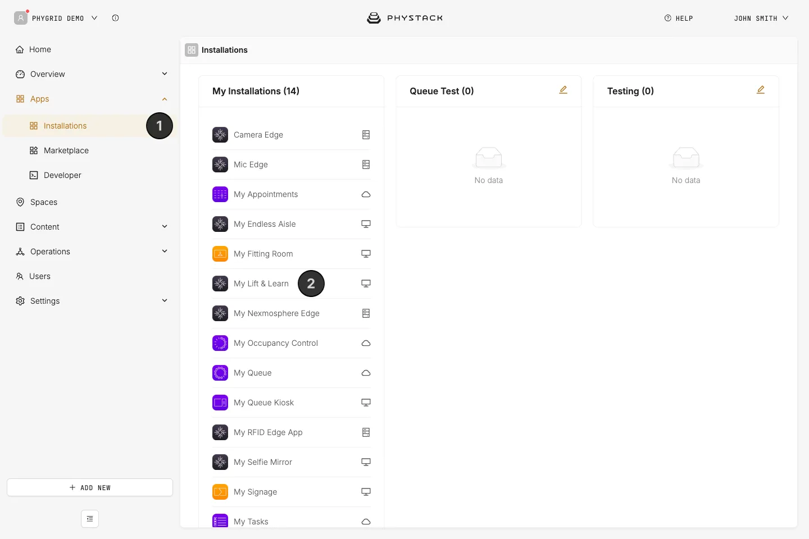Click the My Fitting Room orange icon
The width and height of the screenshot is (809, 539).
(220, 254)
